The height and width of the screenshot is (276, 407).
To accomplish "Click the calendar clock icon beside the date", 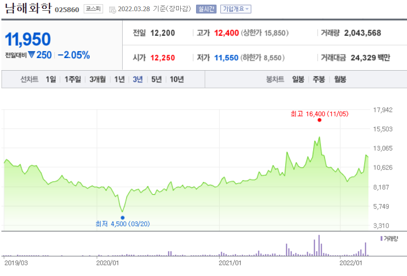I will pos(112,10).
